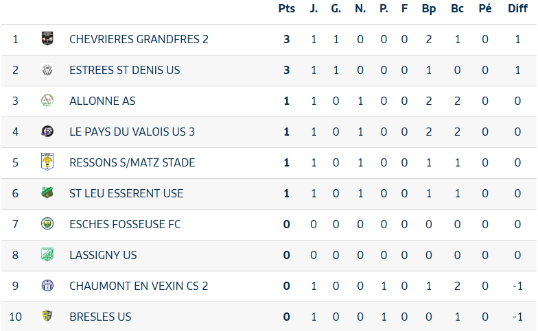This screenshot has height=331, width=538.
Task: Open the CHEVRIERES GRANDFRES 2 team link
Action: click(x=139, y=39)
